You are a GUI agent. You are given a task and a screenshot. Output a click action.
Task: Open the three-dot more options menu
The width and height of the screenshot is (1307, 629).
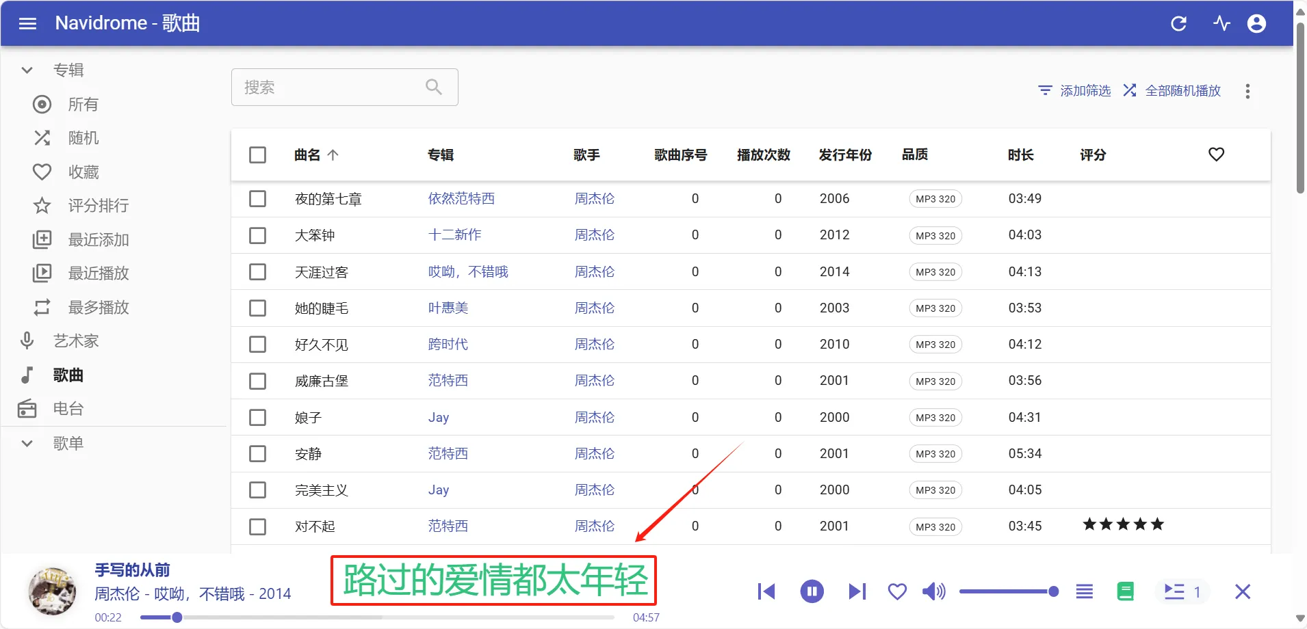(1247, 92)
